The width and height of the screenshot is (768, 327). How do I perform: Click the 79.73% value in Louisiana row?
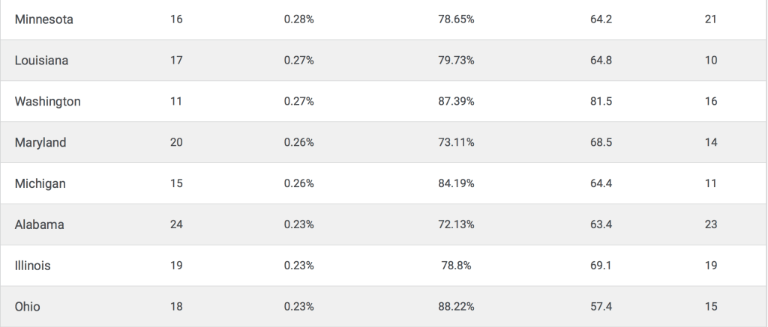(x=456, y=61)
